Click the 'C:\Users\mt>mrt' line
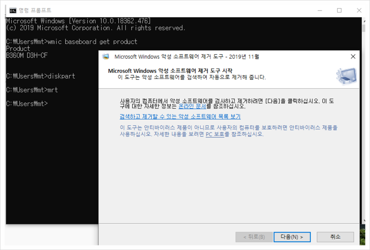Image resolution: width=370 pixels, height=250 pixels. coord(32,89)
